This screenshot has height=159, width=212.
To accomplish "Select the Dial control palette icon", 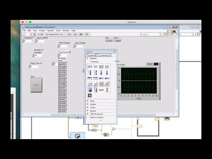I will coord(95,84).
